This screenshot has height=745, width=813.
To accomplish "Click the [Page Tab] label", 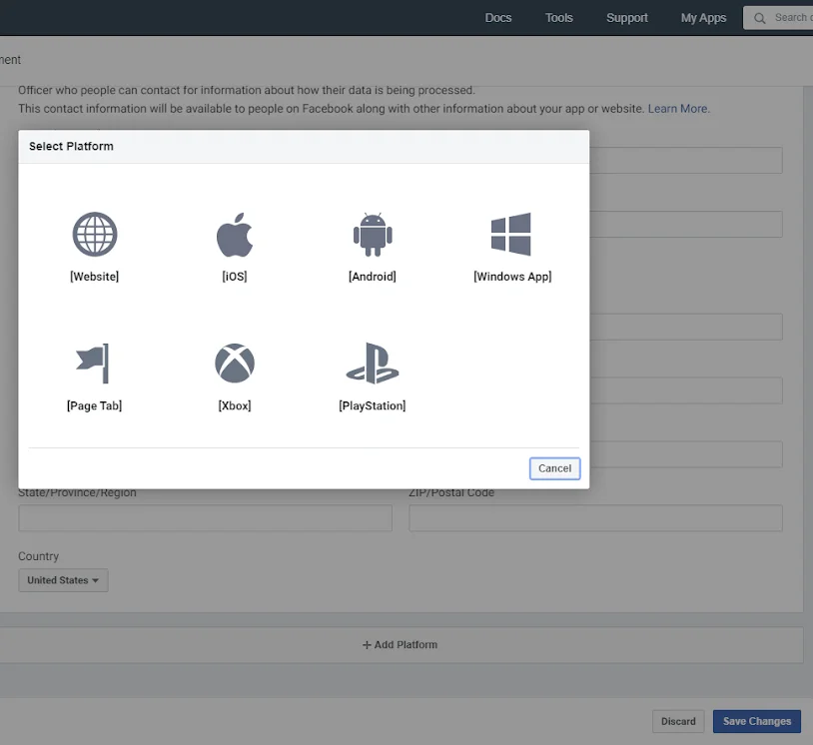I will tap(94, 405).
